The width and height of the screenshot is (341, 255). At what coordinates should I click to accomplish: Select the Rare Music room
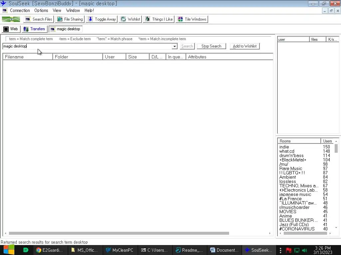point(290,168)
